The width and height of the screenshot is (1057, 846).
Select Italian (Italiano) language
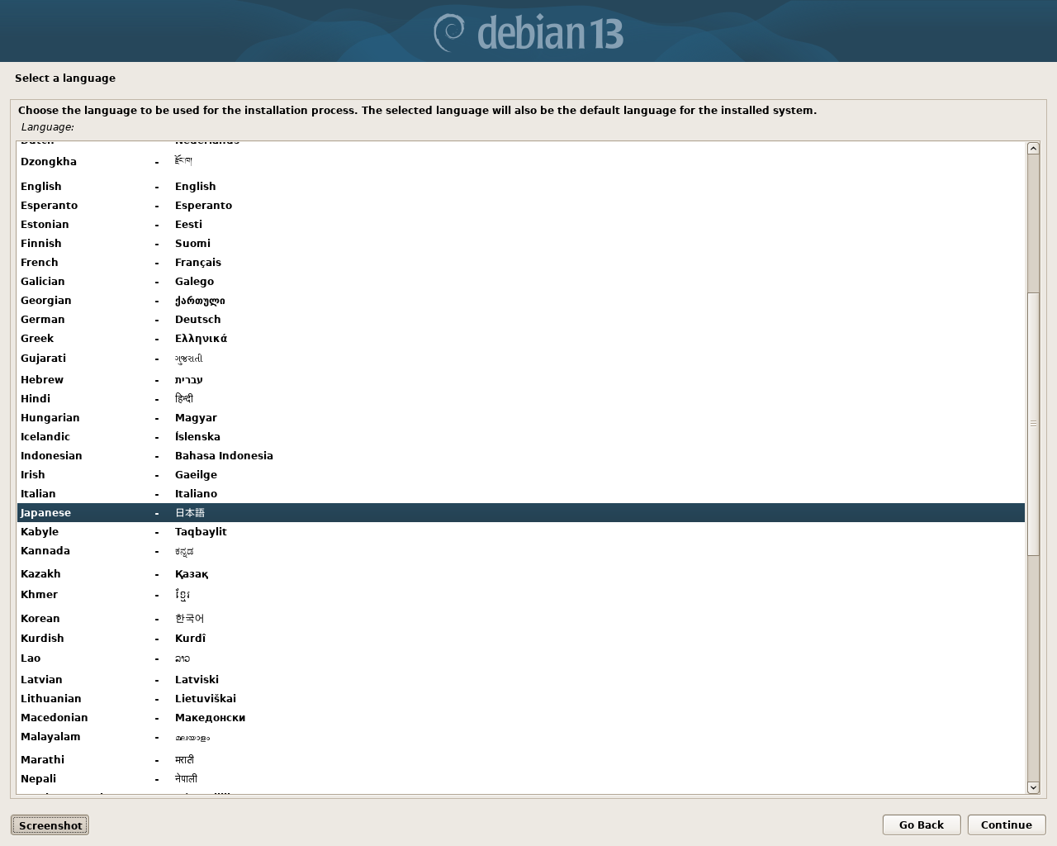coord(521,494)
